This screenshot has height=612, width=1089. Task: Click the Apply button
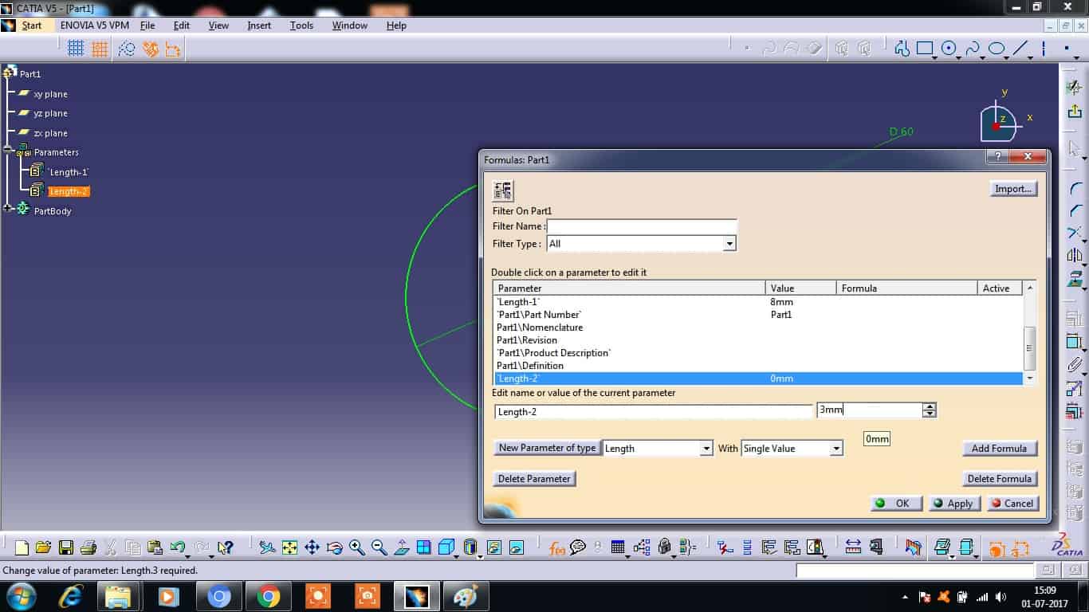(x=954, y=504)
